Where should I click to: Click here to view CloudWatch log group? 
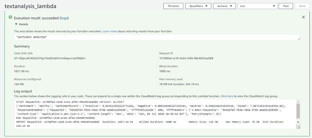(227, 96)
